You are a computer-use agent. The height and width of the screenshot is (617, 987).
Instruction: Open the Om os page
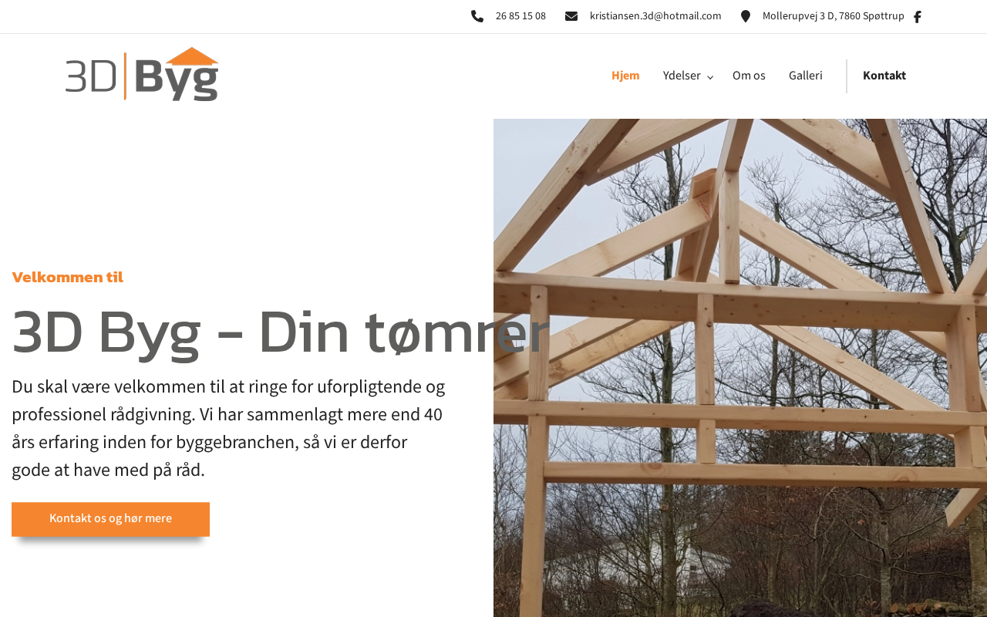[749, 76]
